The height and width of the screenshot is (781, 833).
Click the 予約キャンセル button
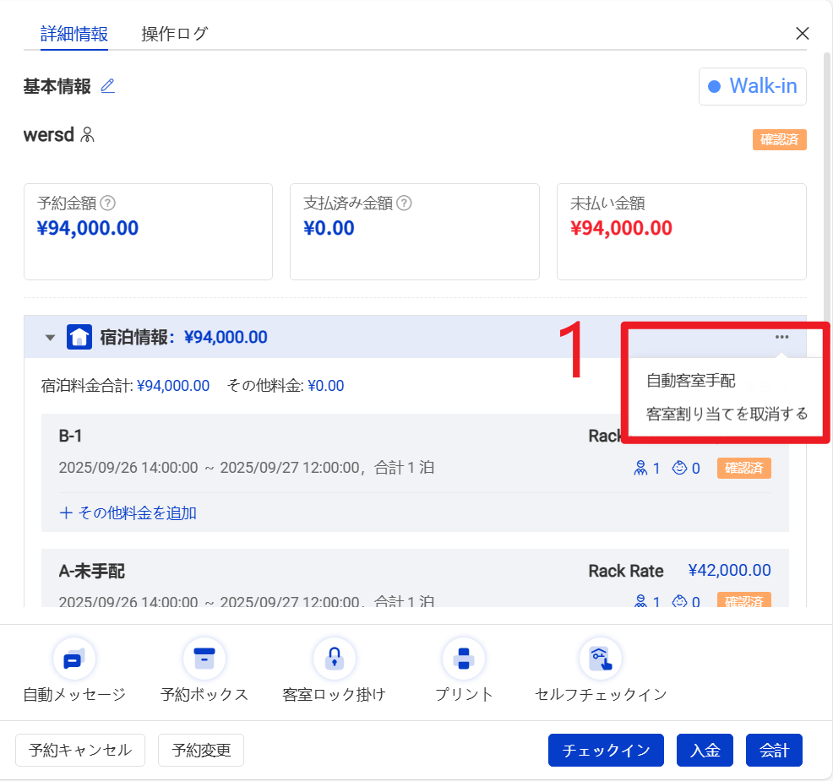coord(80,750)
